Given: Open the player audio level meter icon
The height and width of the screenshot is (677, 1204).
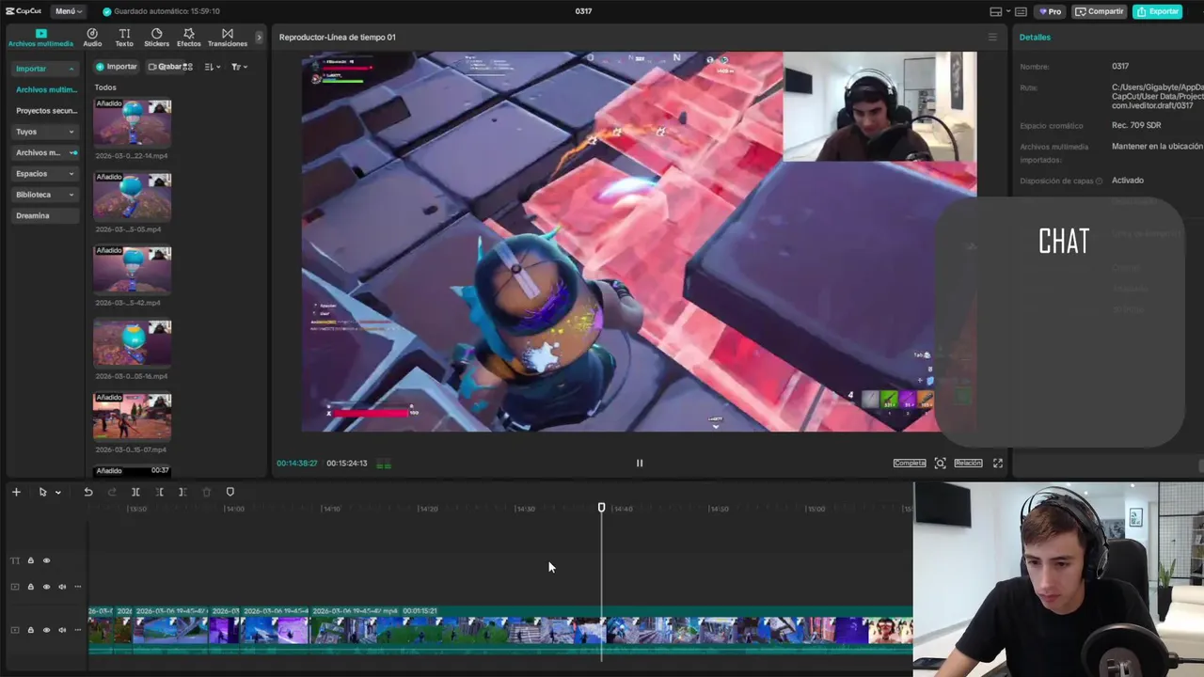Looking at the screenshot, I should pos(384,464).
